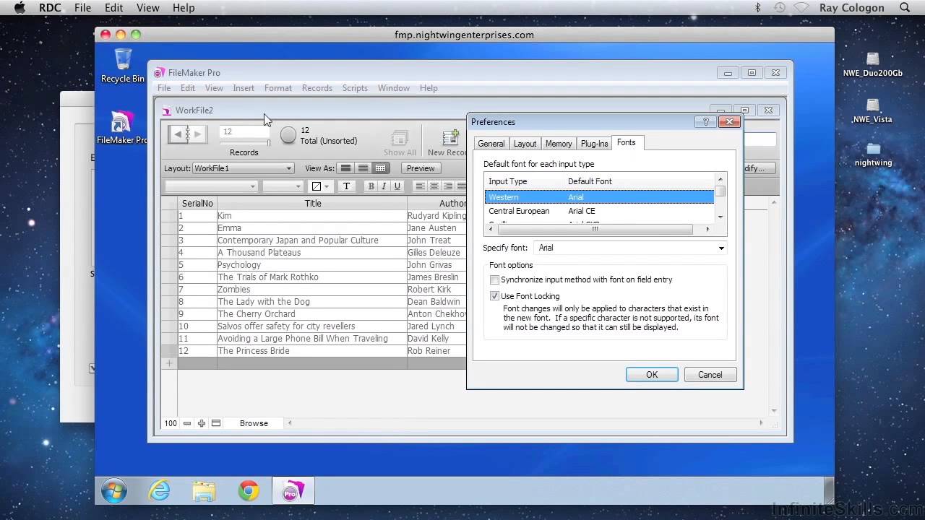This screenshot has height=520, width=925.
Task: Open NWE_Duo200Gb drive on Mac desktop
Action: click(x=873, y=64)
